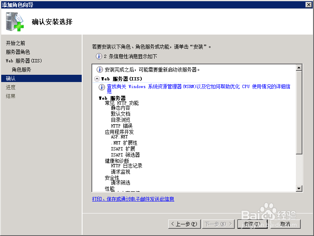Close the 添加角色向导 window
Viewport: 314px width, 236px height.
[309, 4]
